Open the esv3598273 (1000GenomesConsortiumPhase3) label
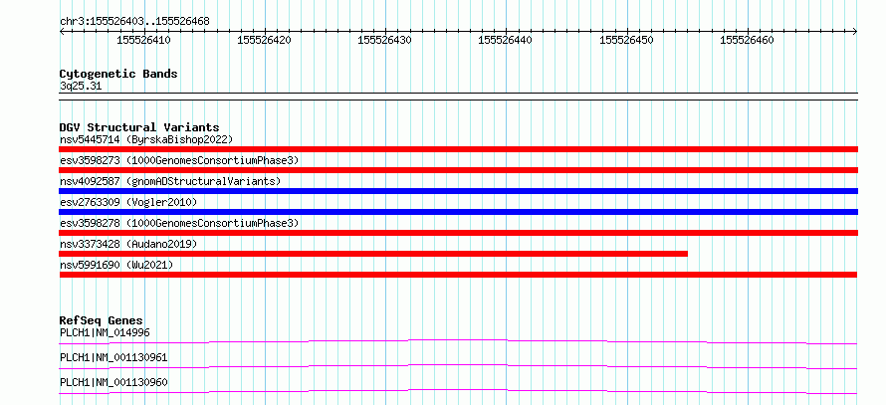 pyautogui.click(x=179, y=160)
